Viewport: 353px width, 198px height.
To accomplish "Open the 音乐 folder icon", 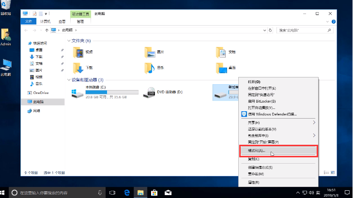I will 150,68.
